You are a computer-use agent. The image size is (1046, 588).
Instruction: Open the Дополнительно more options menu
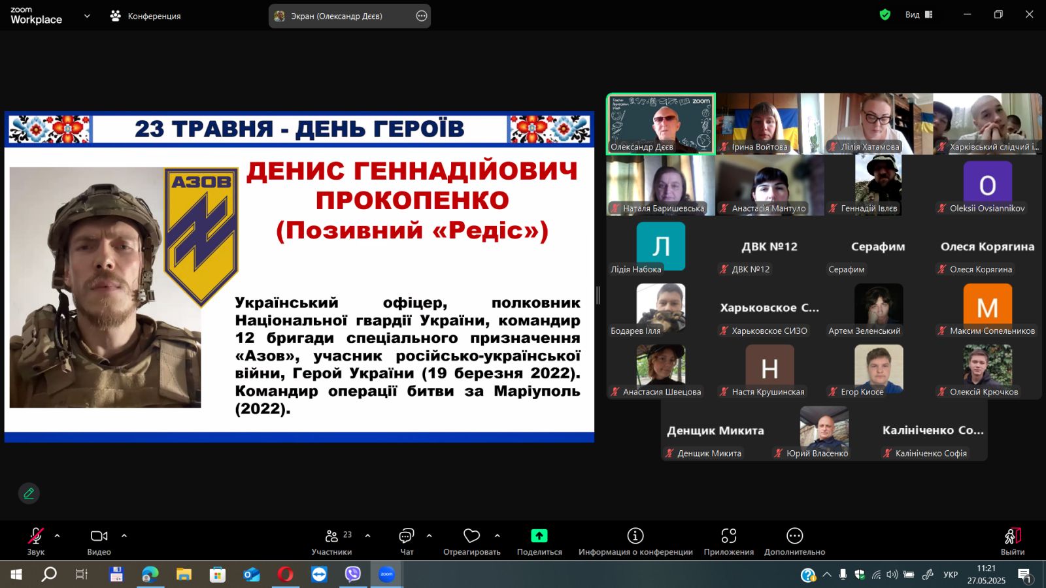pos(795,541)
